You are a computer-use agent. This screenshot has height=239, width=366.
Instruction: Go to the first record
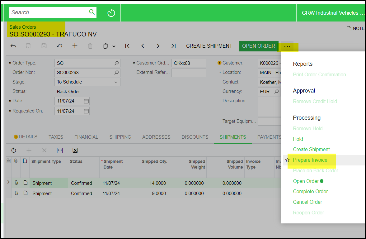tap(127, 46)
